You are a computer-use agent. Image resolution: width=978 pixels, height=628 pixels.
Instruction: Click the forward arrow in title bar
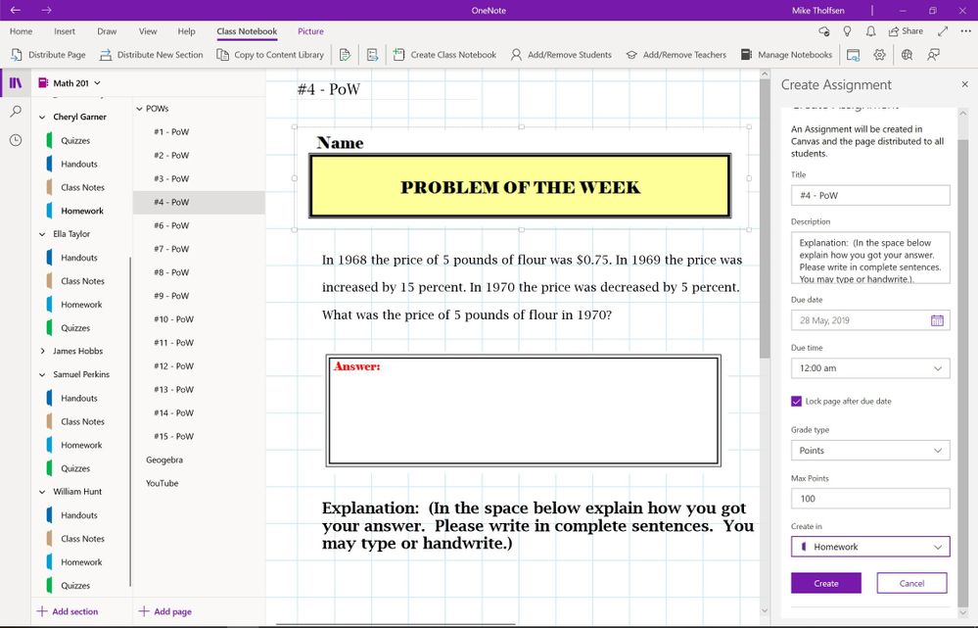46,10
